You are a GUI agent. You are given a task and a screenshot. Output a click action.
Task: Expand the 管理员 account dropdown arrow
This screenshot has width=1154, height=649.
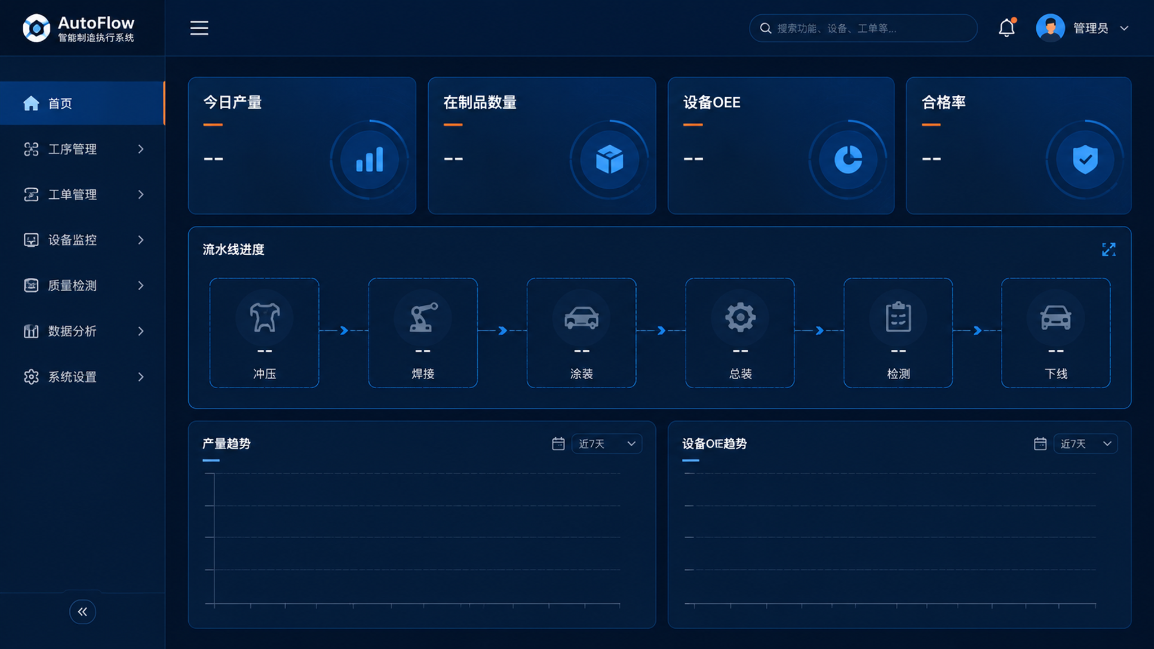[1124, 28]
